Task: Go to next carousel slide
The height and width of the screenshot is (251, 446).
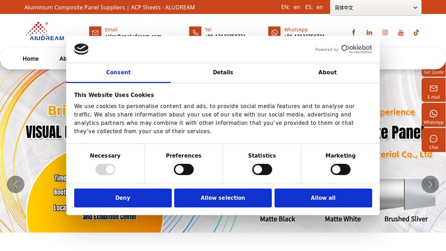Action: 430,185
